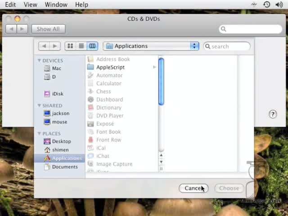Image resolution: width=288 pixels, height=216 pixels.
Task: Click the column resize handle
Action: coord(161,169)
